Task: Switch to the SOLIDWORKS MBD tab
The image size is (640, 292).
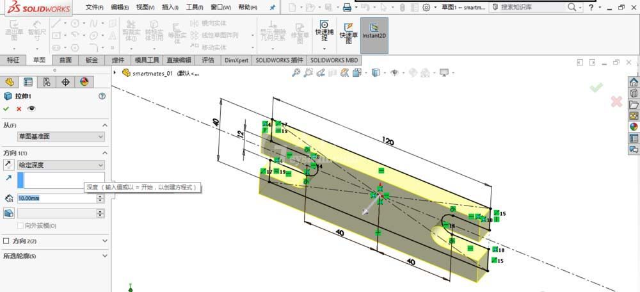Action: (334, 60)
